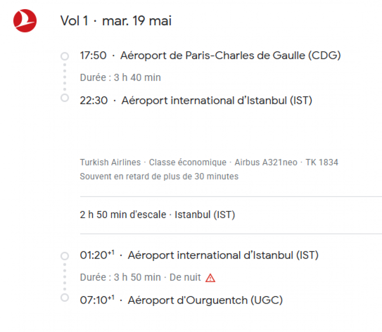The height and width of the screenshot is (332, 382).
Task: Select the circle marker beside 22:30 arrival
Action: [65, 98]
